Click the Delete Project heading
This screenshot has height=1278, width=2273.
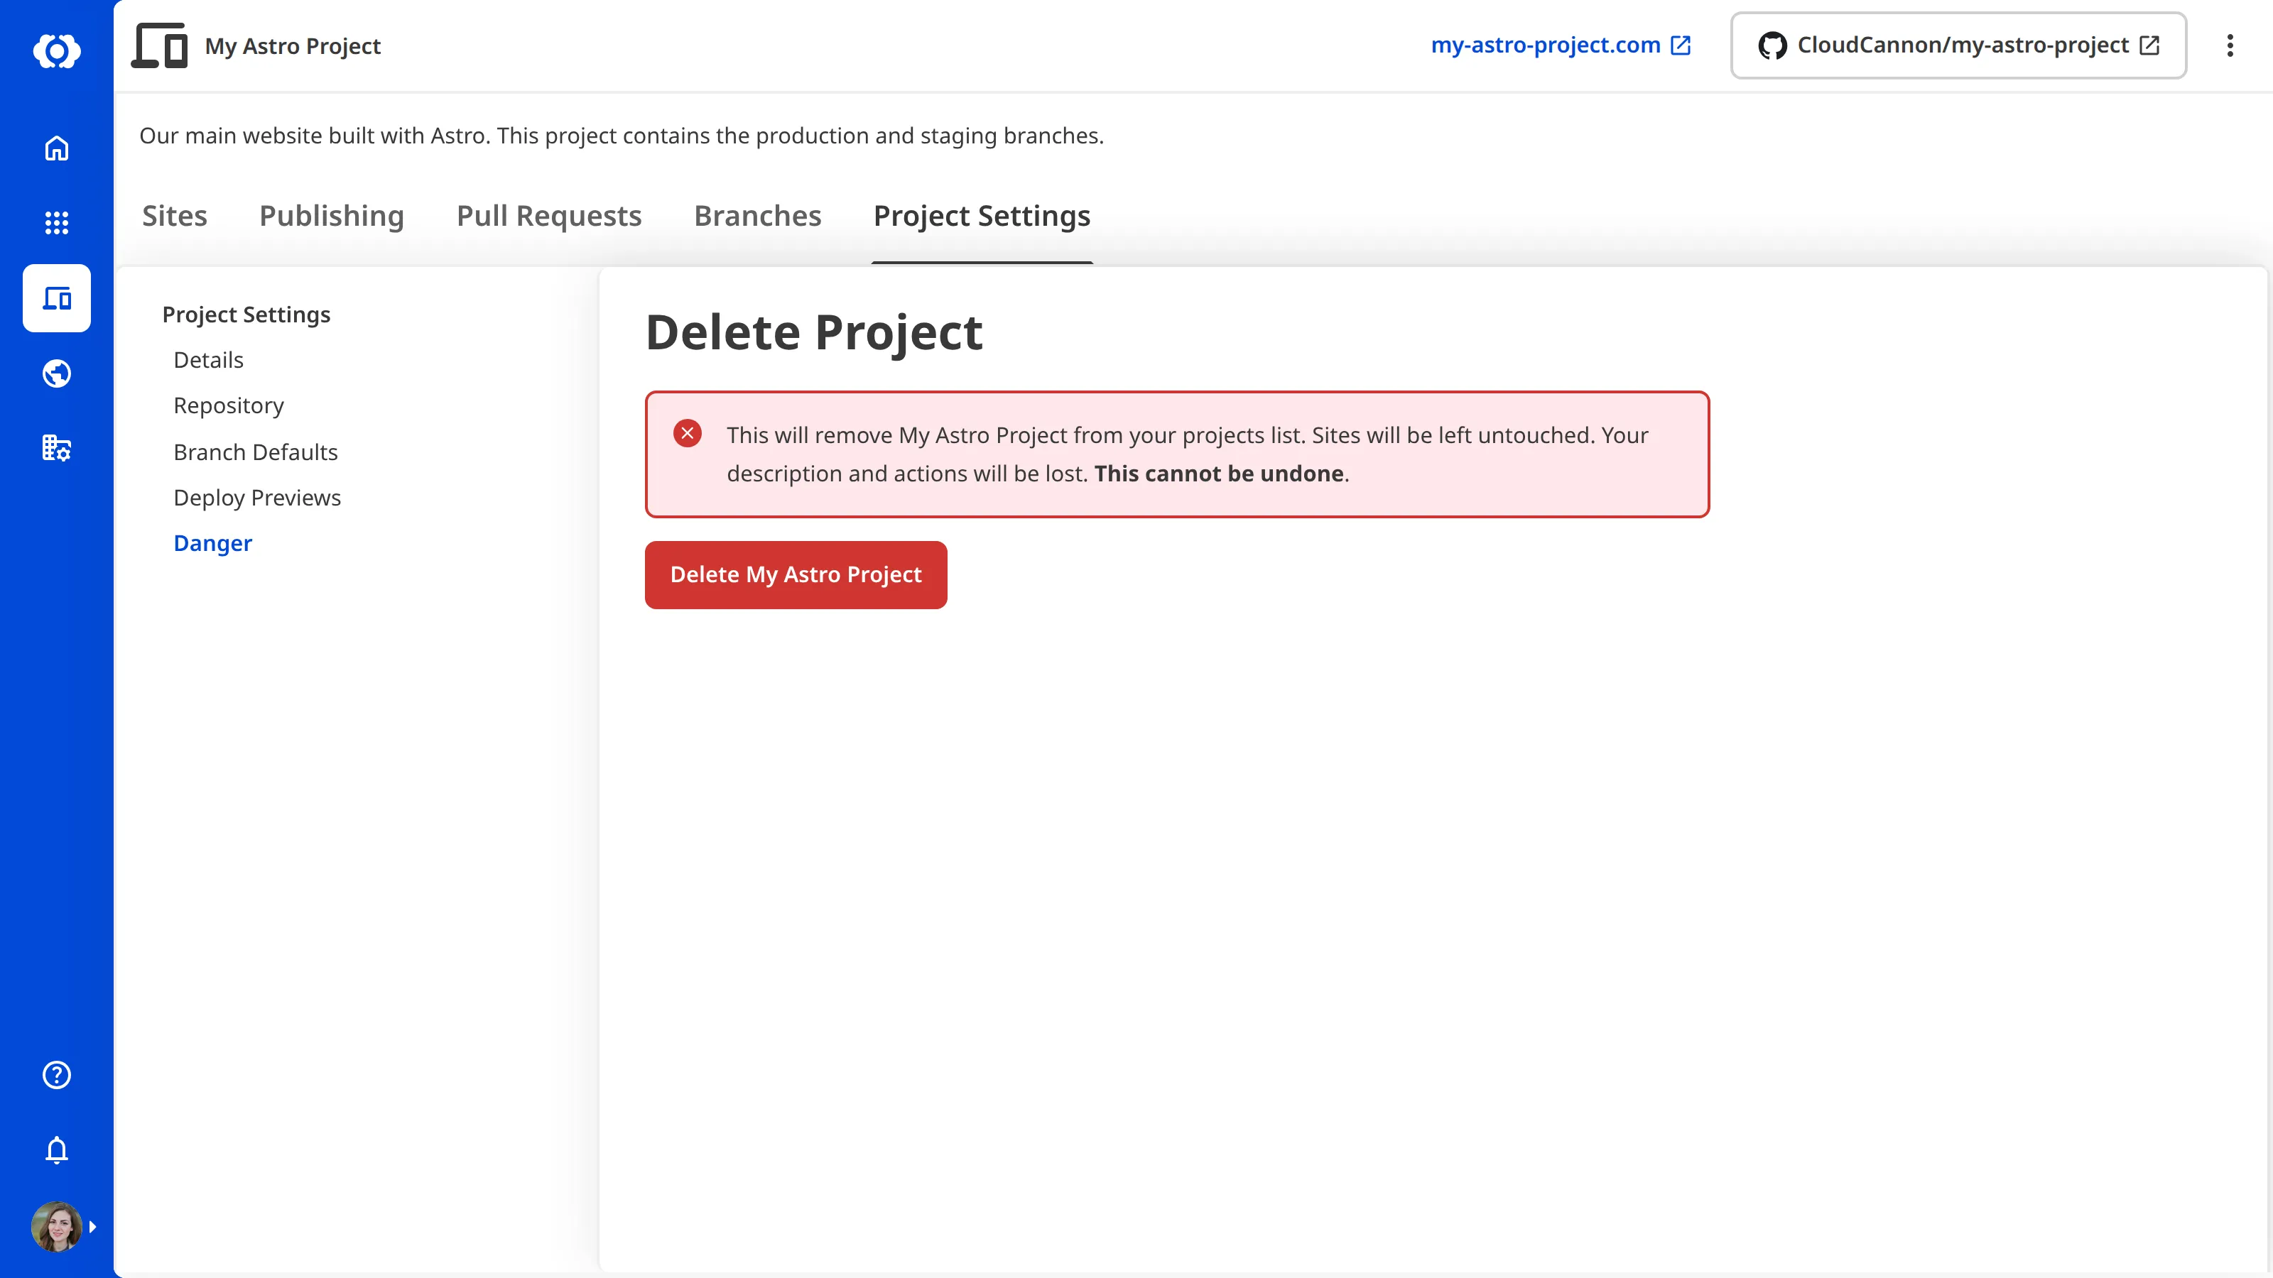pyautogui.click(x=813, y=332)
